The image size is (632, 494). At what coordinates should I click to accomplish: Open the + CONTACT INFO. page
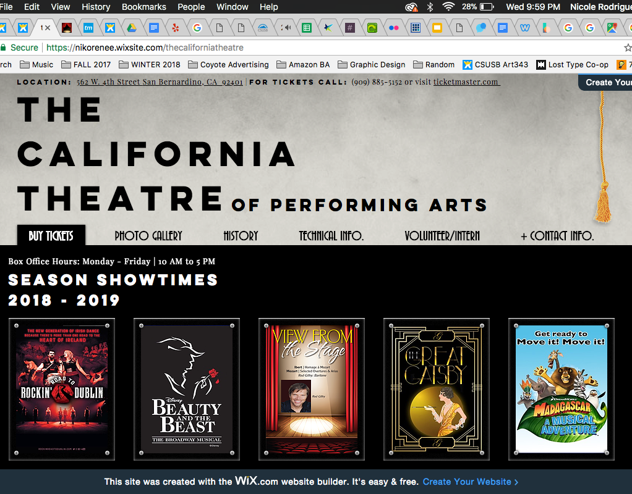[557, 235]
